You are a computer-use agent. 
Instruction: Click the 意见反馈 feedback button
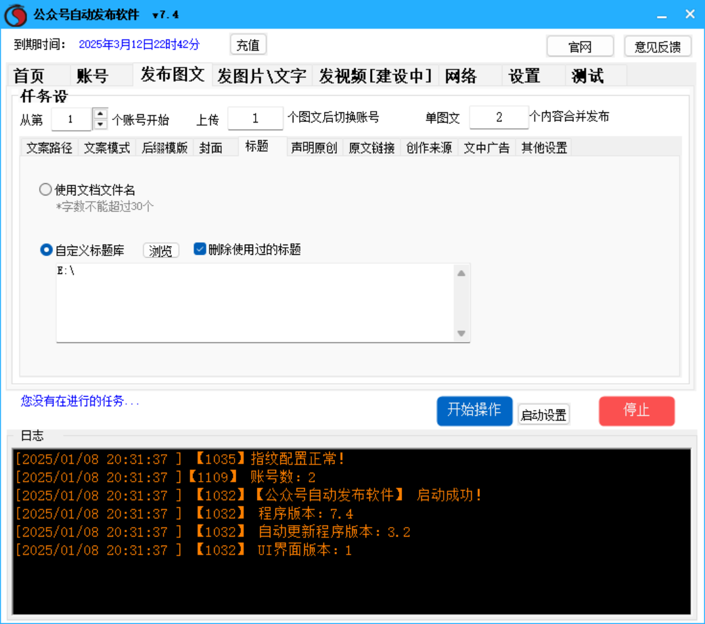tap(658, 46)
